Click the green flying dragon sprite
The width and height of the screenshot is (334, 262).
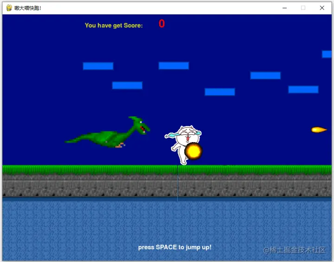point(107,132)
